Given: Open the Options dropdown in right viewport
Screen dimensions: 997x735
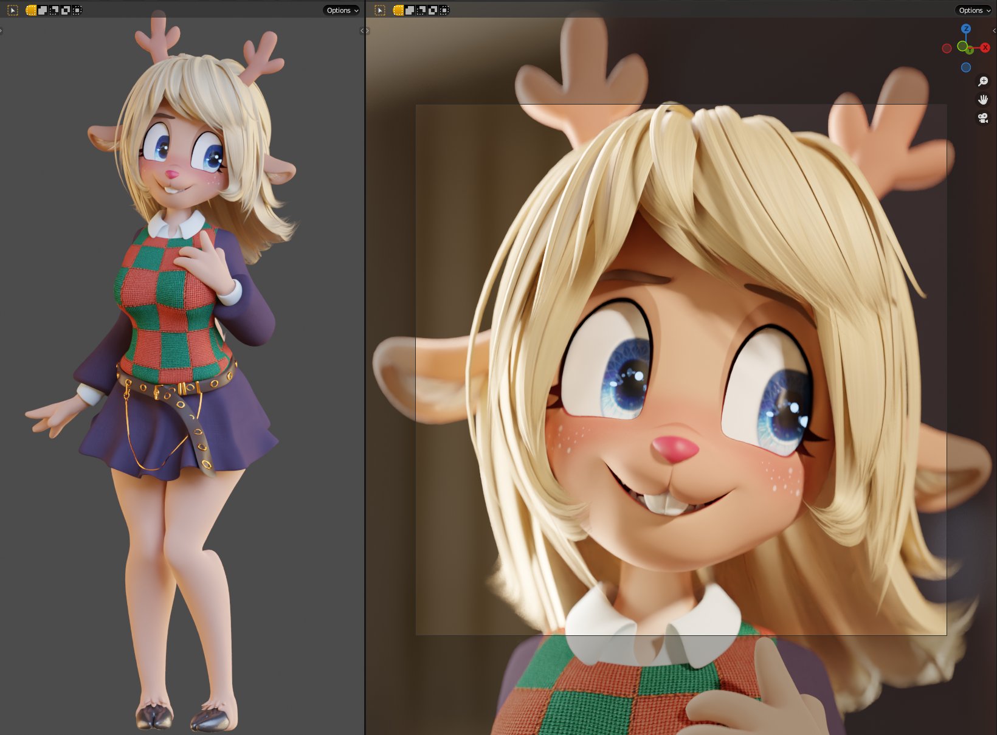Looking at the screenshot, I should click(975, 10).
